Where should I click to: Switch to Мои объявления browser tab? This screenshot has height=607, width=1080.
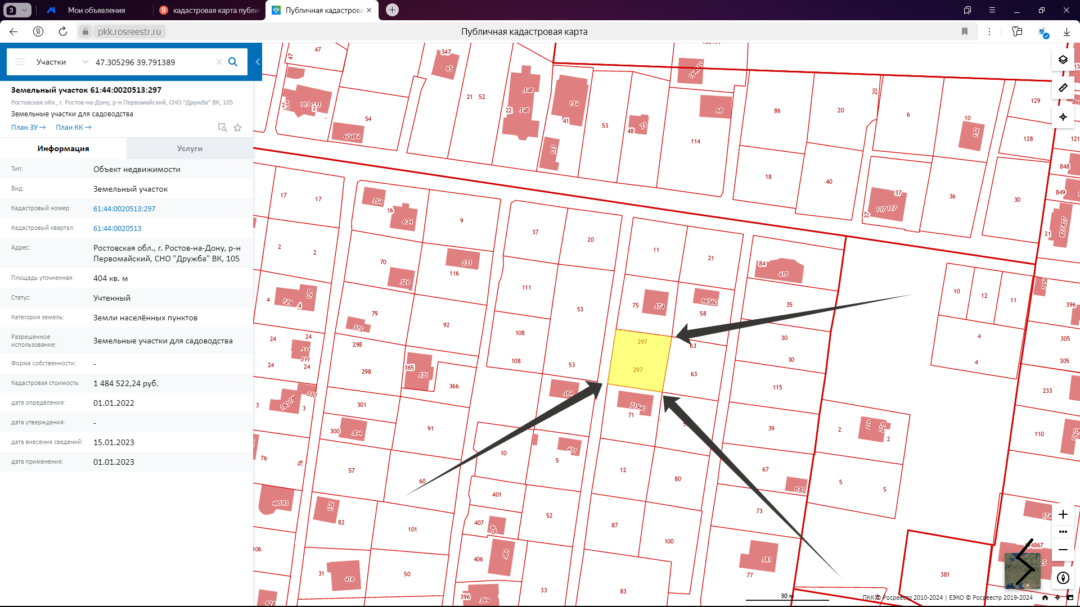[x=96, y=10]
